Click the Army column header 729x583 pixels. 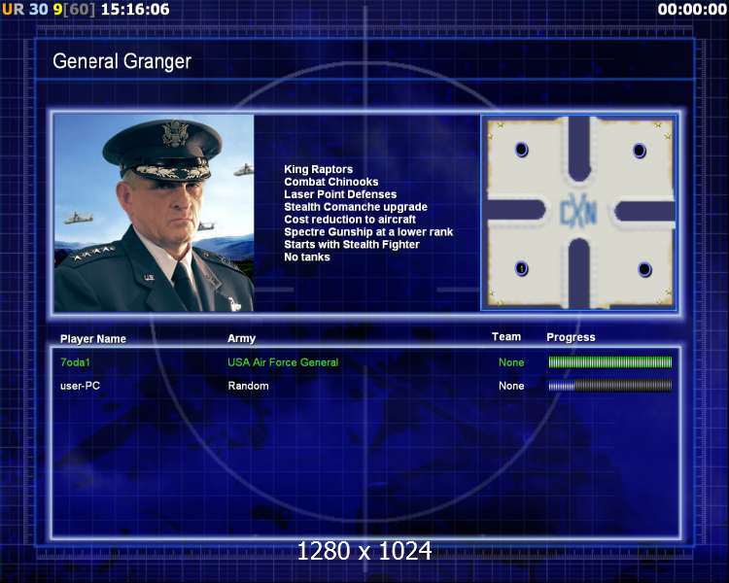pos(241,338)
